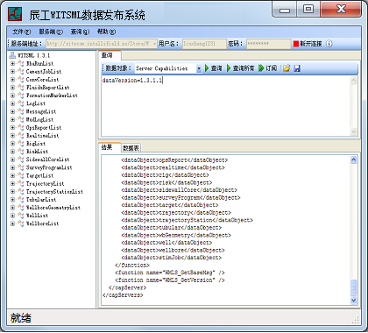
Task: Select the RigList tree item
Action: [x=36, y=144]
